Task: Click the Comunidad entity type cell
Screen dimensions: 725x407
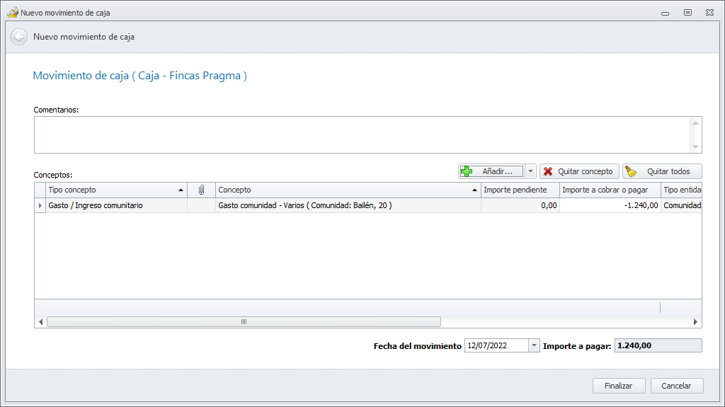Action: pyautogui.click(x=682, y=205)
